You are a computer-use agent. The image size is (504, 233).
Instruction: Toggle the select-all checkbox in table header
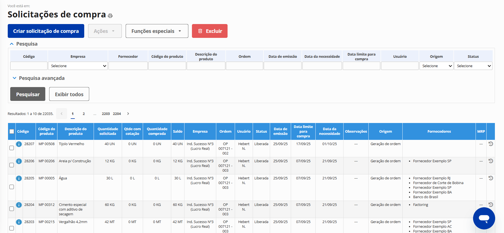(x=12, y=132)
